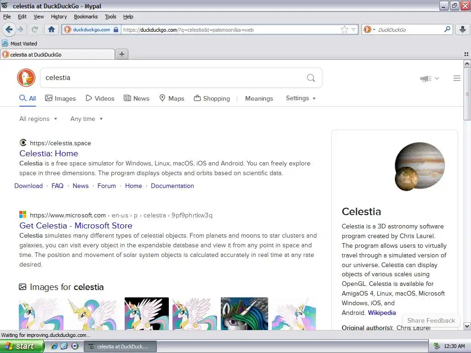471x353 pixels.
Task: Select the celestia at DuckDuckGo browser tab
Action: click(57, 54)
